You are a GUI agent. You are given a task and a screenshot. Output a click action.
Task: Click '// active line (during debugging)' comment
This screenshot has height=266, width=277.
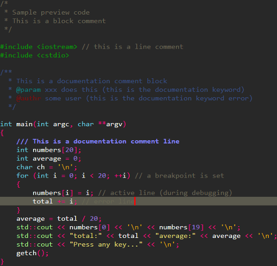pos(165,193)
